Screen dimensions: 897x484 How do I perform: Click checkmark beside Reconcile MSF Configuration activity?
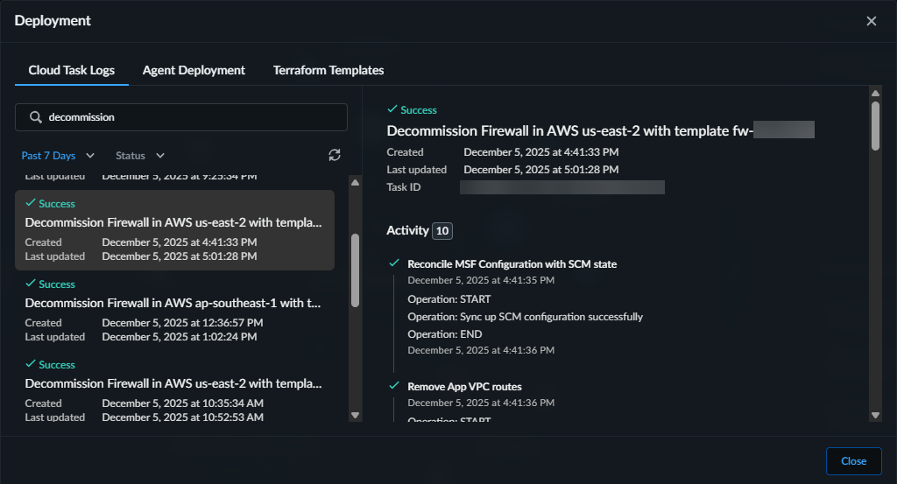click(393, 263)
